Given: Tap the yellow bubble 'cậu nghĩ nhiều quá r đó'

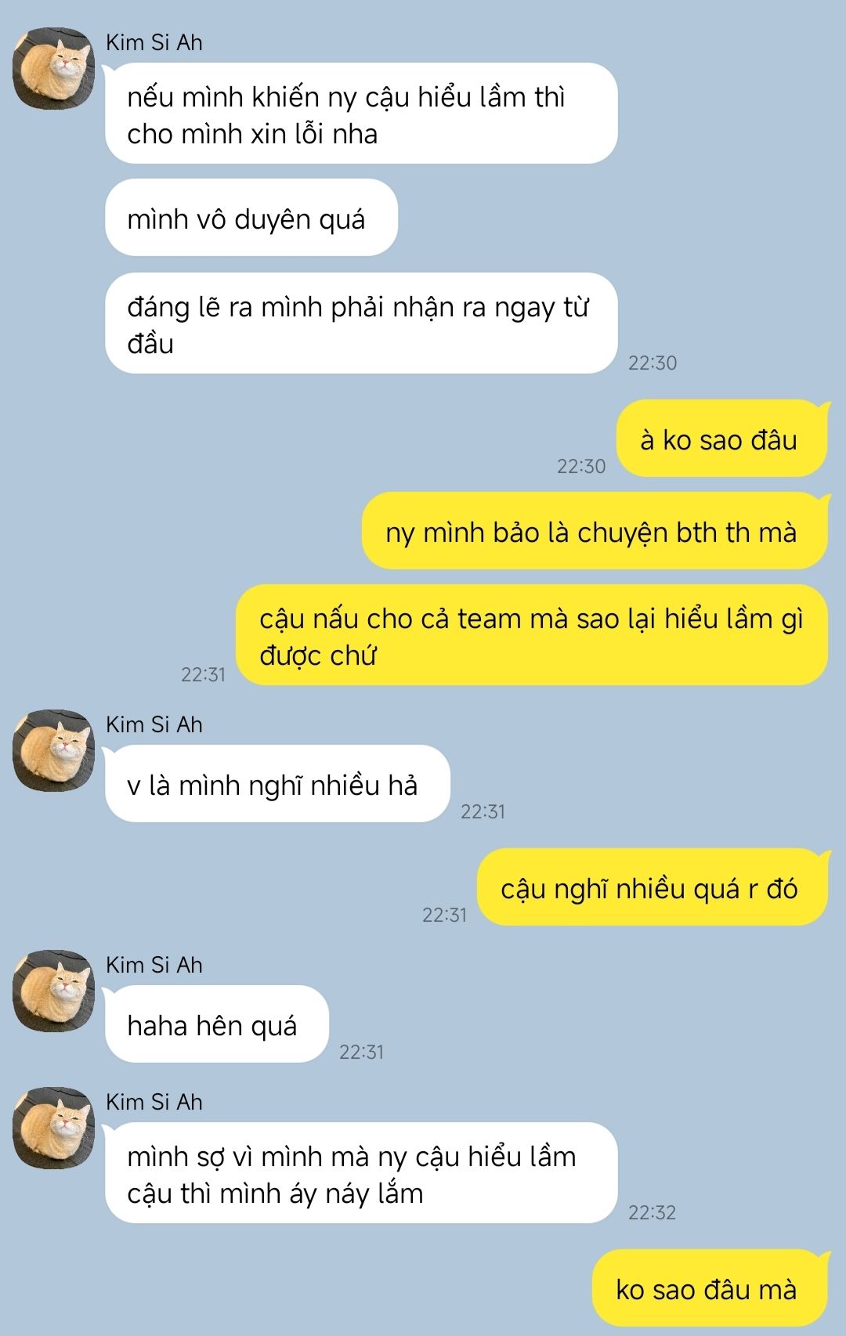Looking at the screenshot, I should (x=652, y=887).
